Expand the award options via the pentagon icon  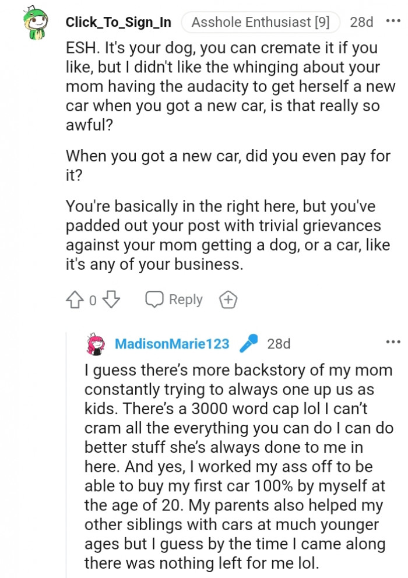coord(228,299)
